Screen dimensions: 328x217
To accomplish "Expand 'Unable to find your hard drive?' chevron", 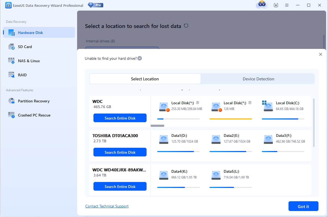I will pos(140,58).
